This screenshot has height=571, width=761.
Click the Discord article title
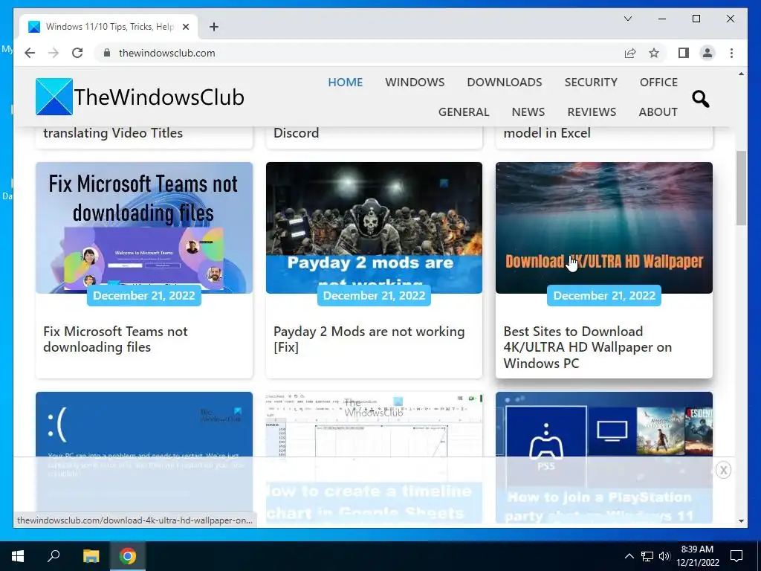[296, 133]
